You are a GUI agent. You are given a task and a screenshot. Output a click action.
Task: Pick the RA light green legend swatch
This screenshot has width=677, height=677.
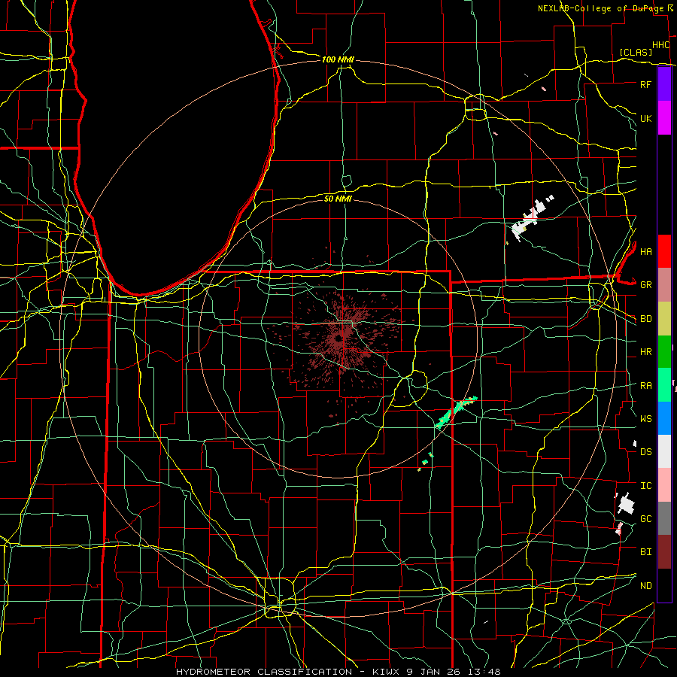pos(664,385)
